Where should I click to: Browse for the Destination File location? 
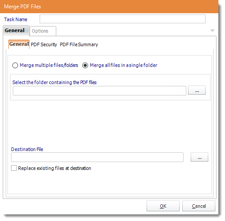199,157
